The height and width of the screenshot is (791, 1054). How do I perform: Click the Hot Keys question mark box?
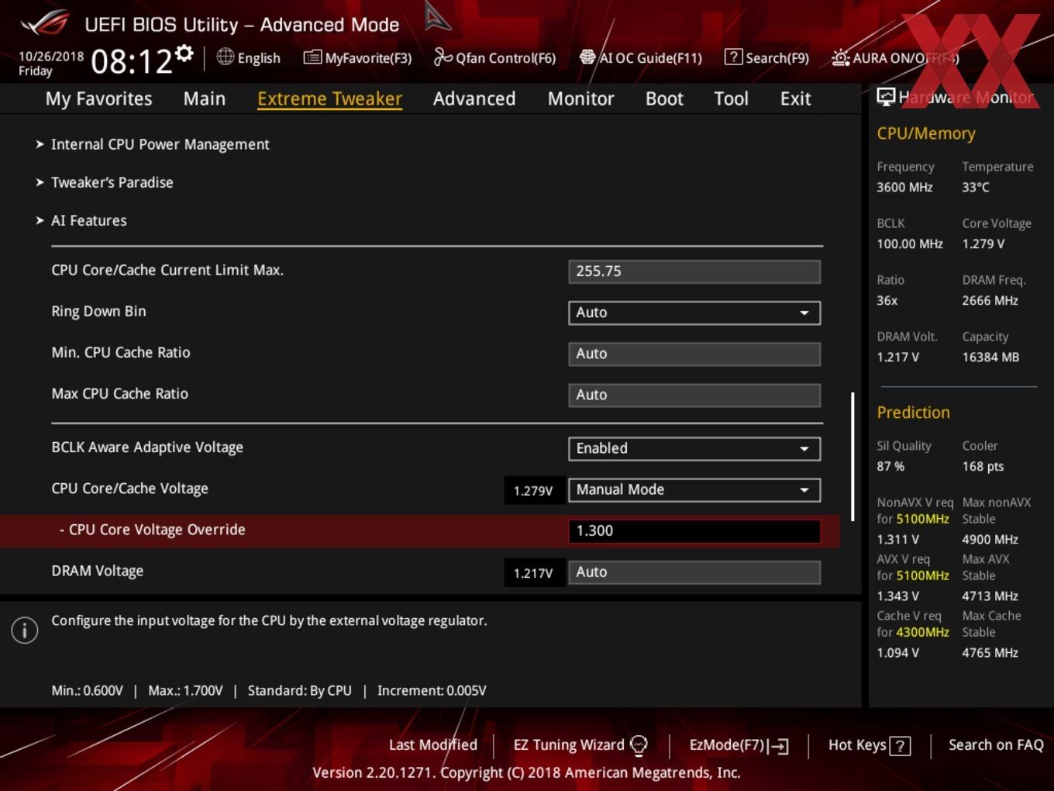pos(900,746)
